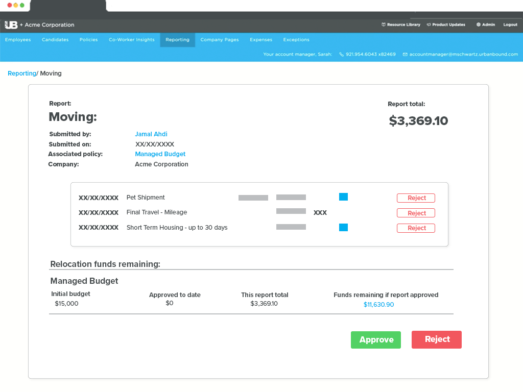
Task: Approve the entire Moving report
Action: click(x=376, y=340)
